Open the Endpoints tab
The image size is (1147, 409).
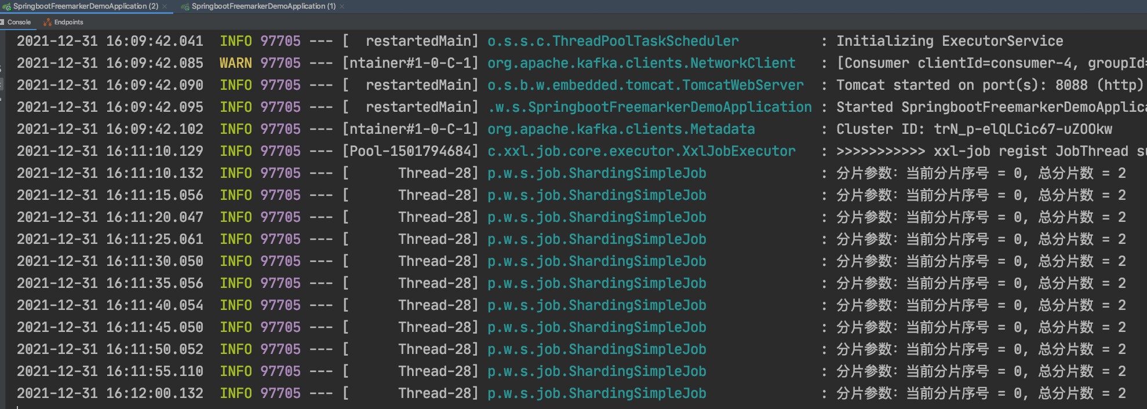68,22
